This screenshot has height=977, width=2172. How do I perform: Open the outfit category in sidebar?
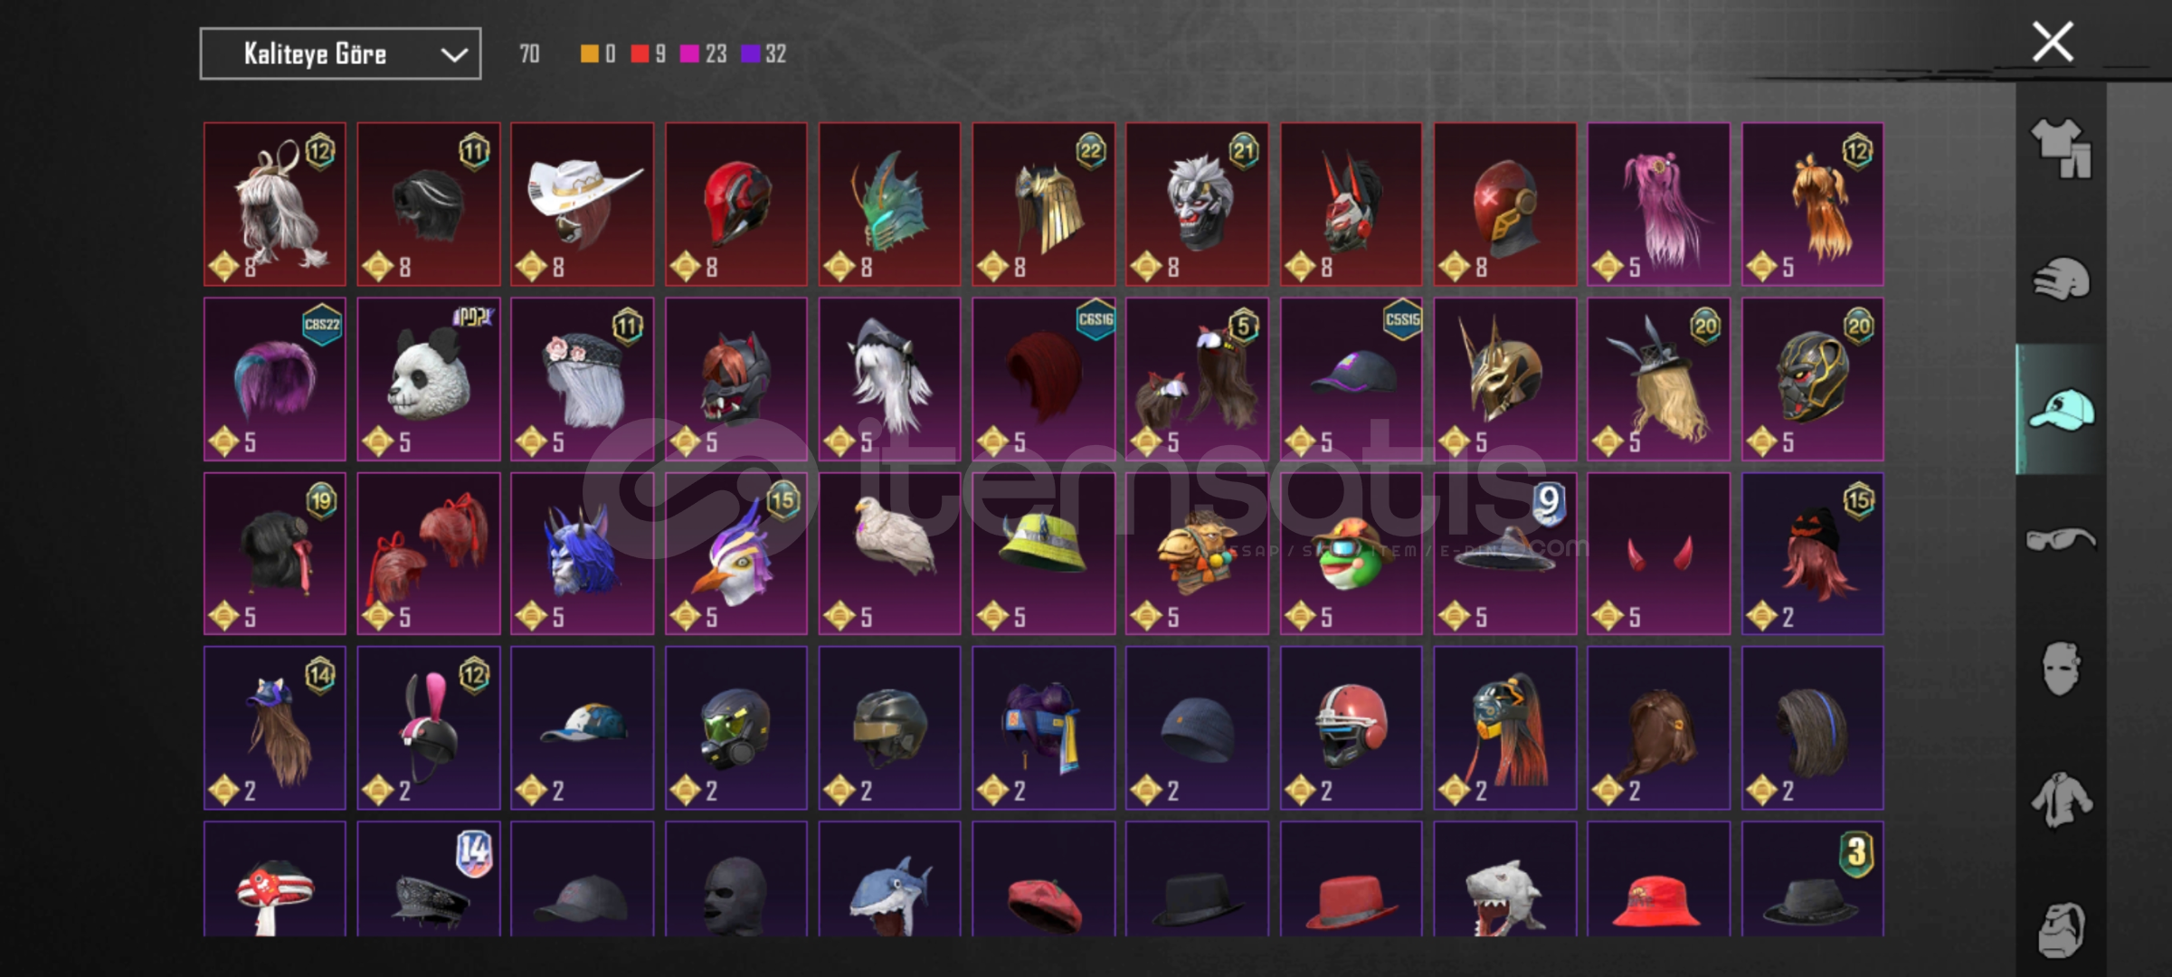pos(2061,148)
